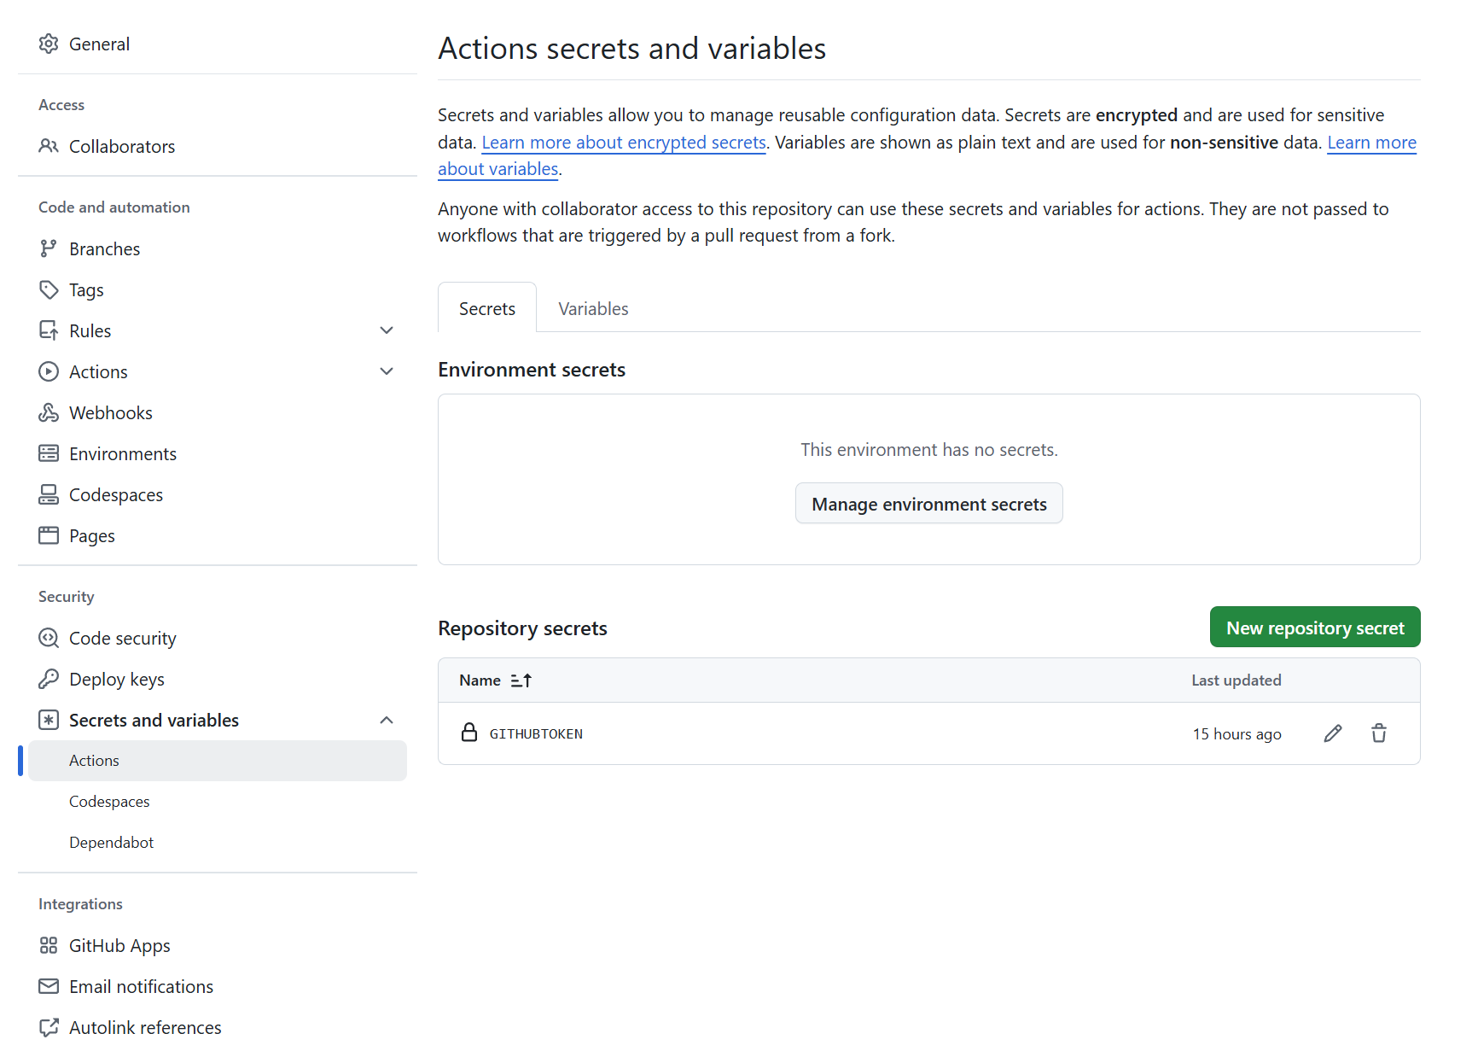The width and height of the screenshot is (1478, 1057).
Task: Collapse the Secrets and variables section
Action: tap(387, 720)
